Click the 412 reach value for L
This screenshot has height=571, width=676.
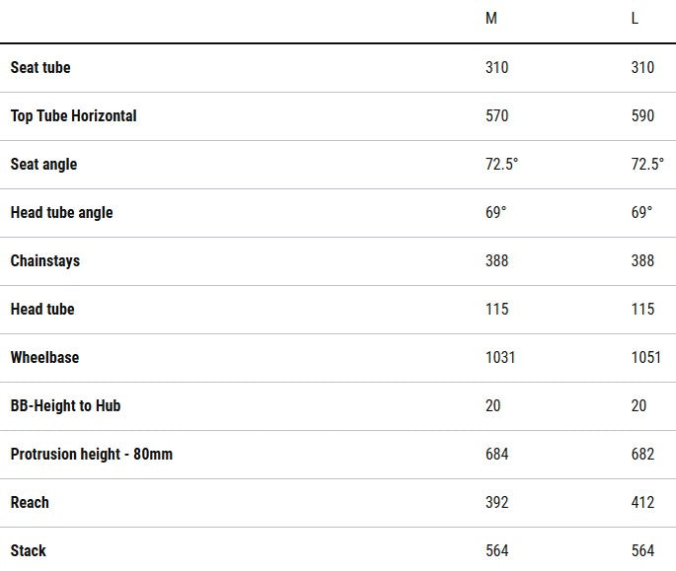(643, 503)
